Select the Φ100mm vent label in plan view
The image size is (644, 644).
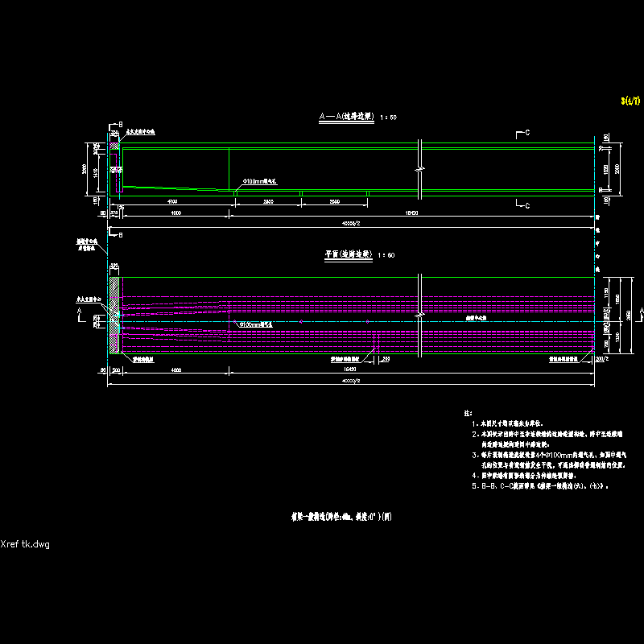click(255, 325)
